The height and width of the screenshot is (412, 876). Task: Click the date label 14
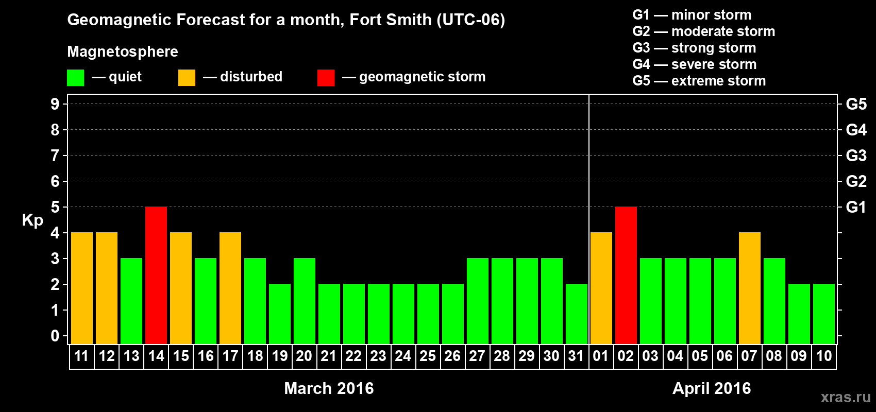click(156, 356)
